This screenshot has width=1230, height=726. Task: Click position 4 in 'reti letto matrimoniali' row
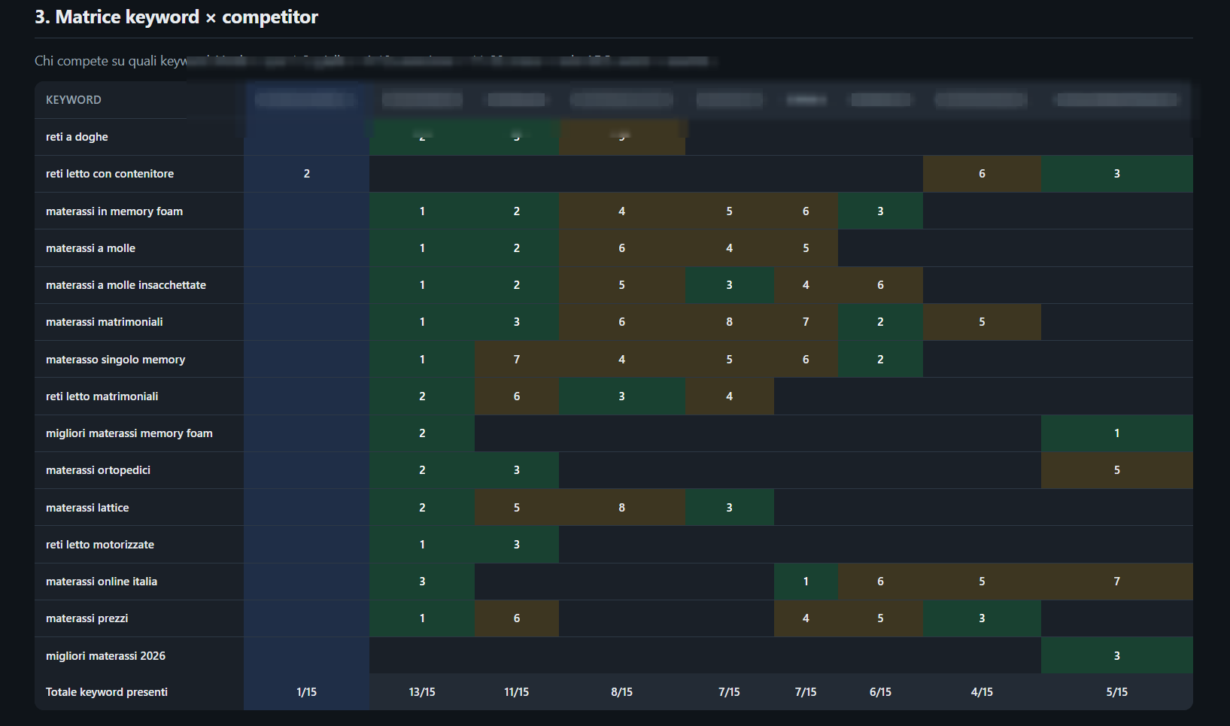pos(729,396)
